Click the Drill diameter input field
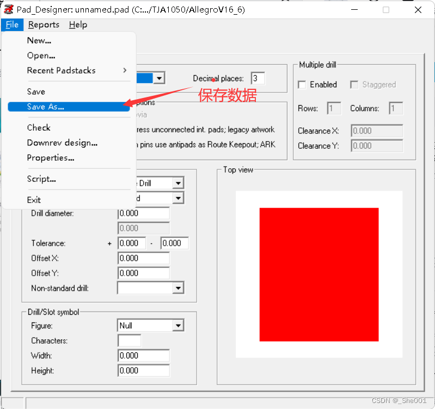Viewport: 435px width, 409px height. [143, 213]
